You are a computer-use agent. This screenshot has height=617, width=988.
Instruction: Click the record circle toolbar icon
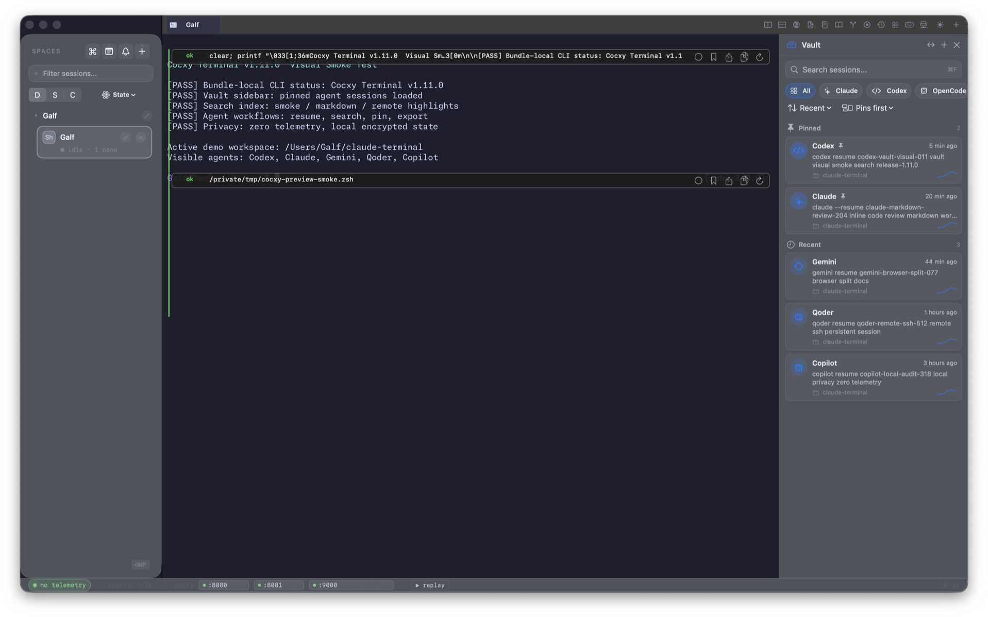tap(867, 25)
